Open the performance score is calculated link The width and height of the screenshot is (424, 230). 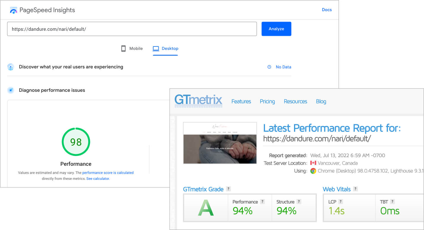click(108, 173)
